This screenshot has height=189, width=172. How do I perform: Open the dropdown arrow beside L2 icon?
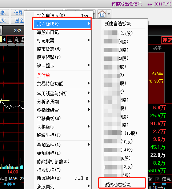109,14
